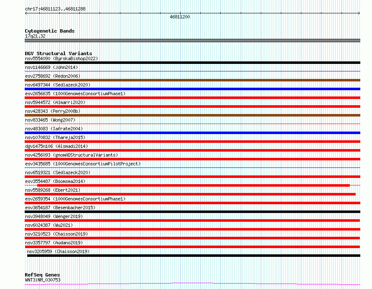
Task: Select dgv1475n106 (Alsmadi2014) label
Action: click(56, 146)
